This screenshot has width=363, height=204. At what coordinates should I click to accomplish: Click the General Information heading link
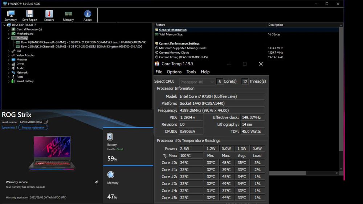click(173, 30)
